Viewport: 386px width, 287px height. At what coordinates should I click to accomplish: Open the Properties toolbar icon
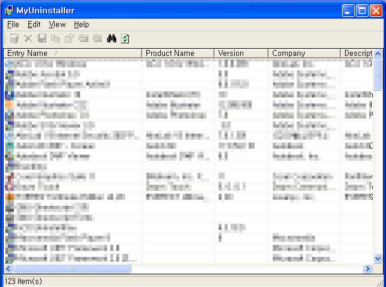point(70,39)
